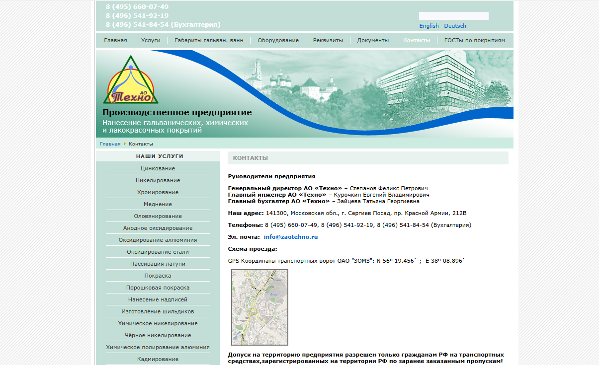Select Кадмирование from services list
The image size is (599, 365).
point(158,359)
